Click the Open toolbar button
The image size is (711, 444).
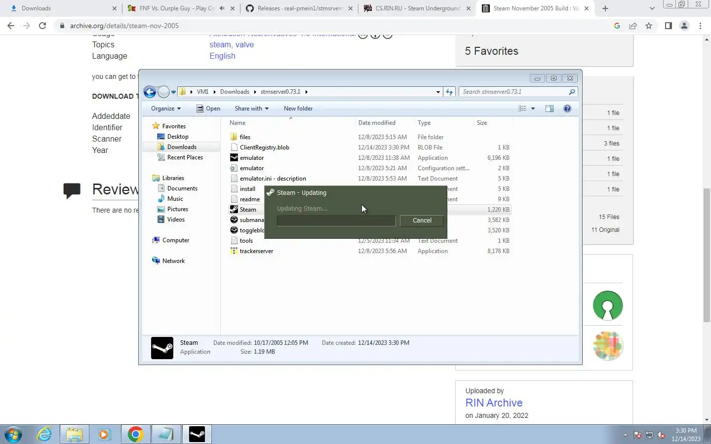click(x=208, y=109)
